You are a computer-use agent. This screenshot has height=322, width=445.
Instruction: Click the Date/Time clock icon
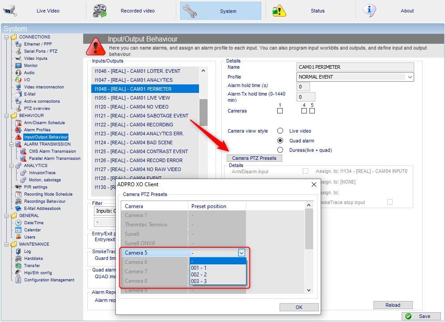(x=18, y=223)
